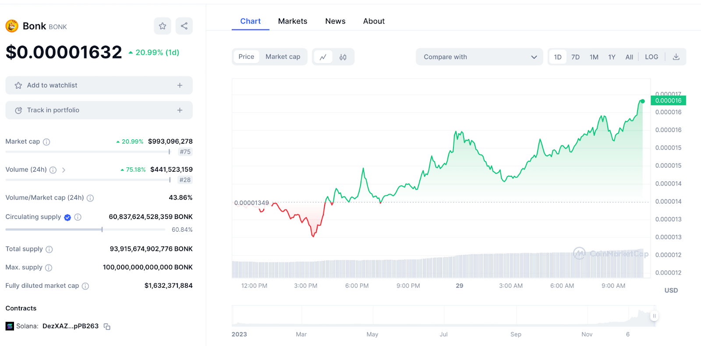Select candlestick chart view icon
Screen dimensions: 701x346
coord(343,57)
